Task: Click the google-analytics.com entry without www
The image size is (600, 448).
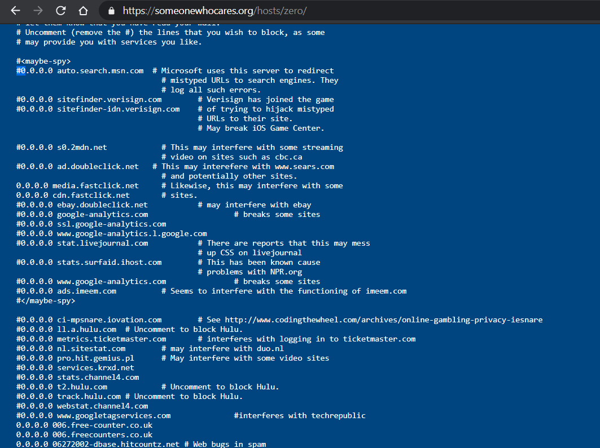Action: (103, 214)
